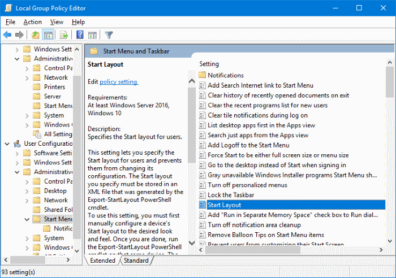Click the Local Group Policy Editor title icon
Screen dimensions: 396x278
click(x=8, y=8)
